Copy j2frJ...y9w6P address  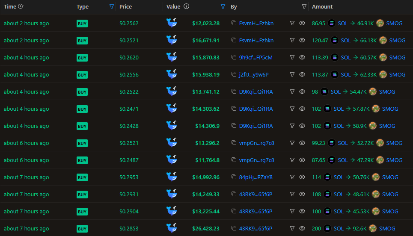pyautogui.click(x=234, y=74)
